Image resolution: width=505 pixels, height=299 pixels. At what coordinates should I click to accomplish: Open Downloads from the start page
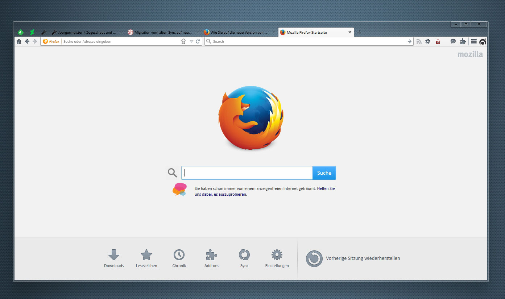(114, 258)
